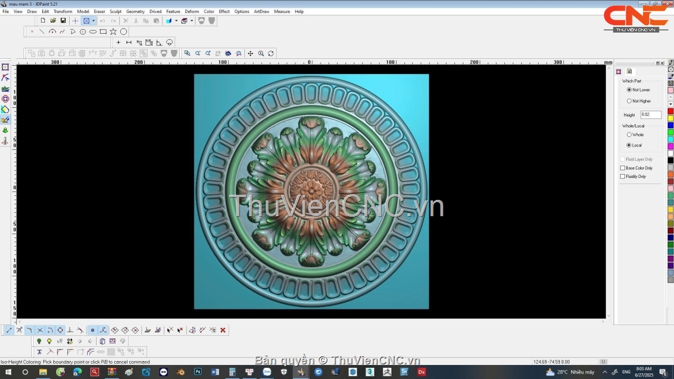Expand the blue cube icon dropdown

tap(176, 21)
